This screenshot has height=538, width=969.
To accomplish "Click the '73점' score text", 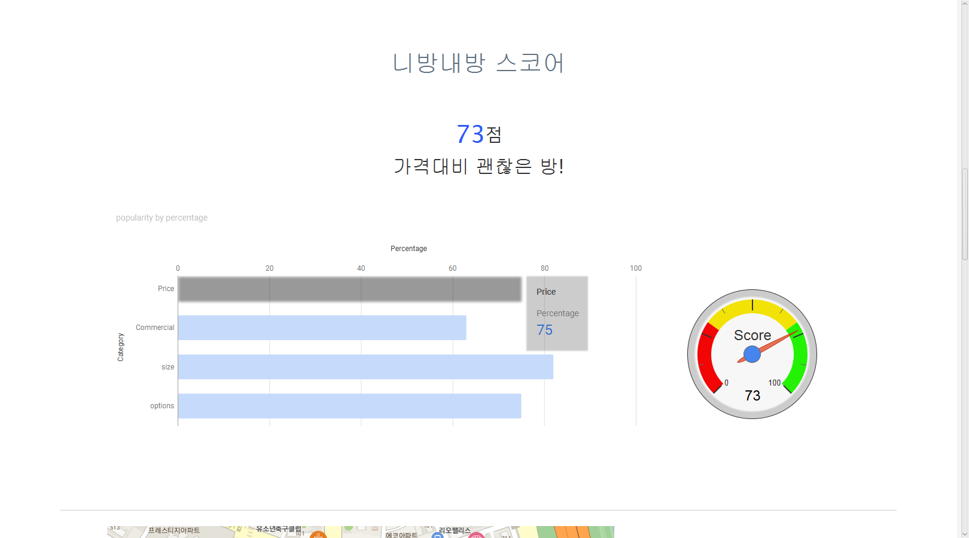I will tap(479, 134).
